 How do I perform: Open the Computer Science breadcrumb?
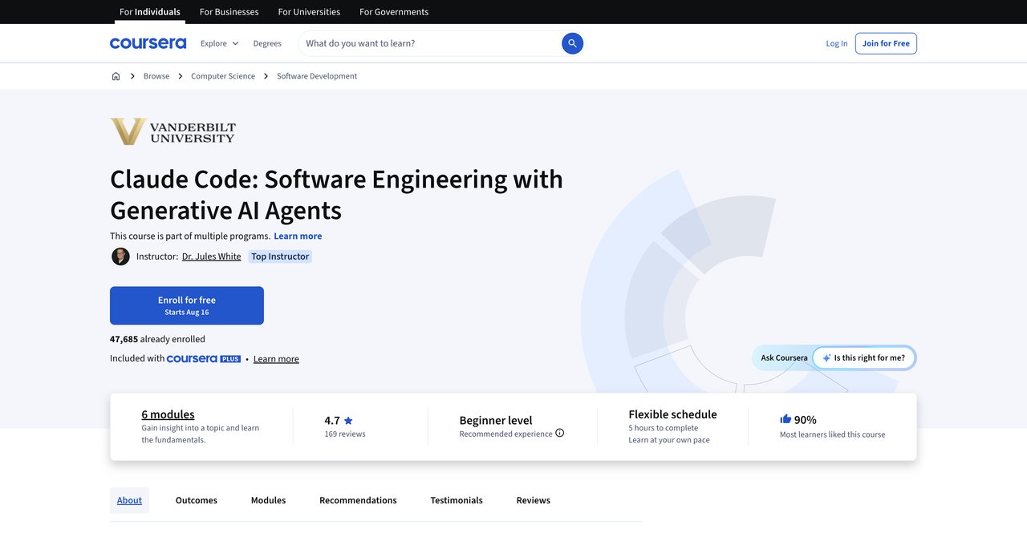click(x=223, y=76)
